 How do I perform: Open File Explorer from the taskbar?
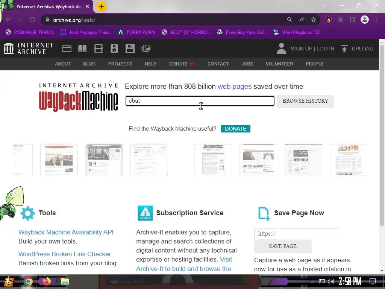point(65,281)
